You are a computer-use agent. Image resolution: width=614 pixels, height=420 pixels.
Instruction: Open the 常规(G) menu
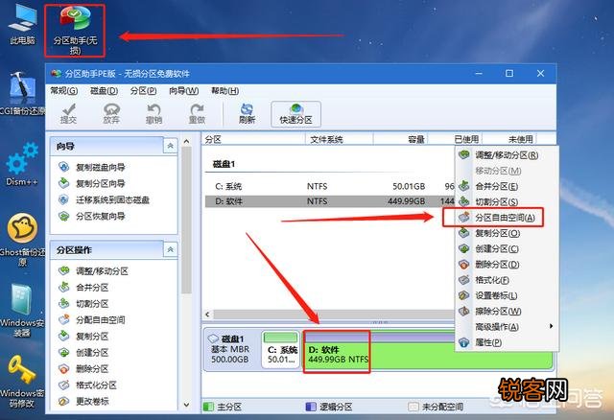tap(64, 91)
